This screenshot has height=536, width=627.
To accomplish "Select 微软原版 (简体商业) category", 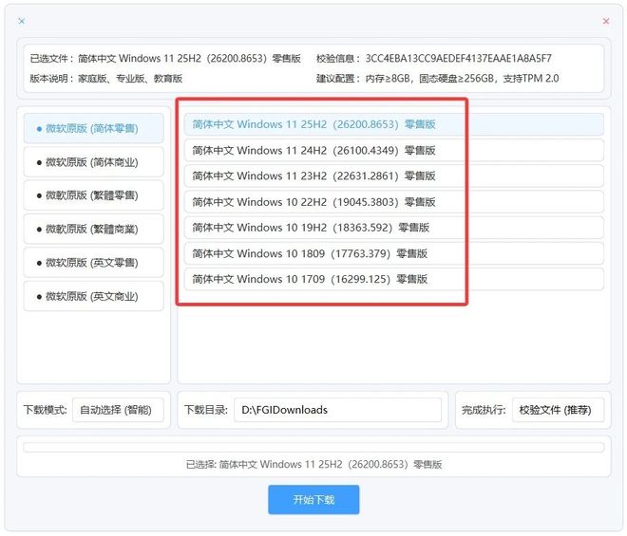I will [x=93, y=162].
